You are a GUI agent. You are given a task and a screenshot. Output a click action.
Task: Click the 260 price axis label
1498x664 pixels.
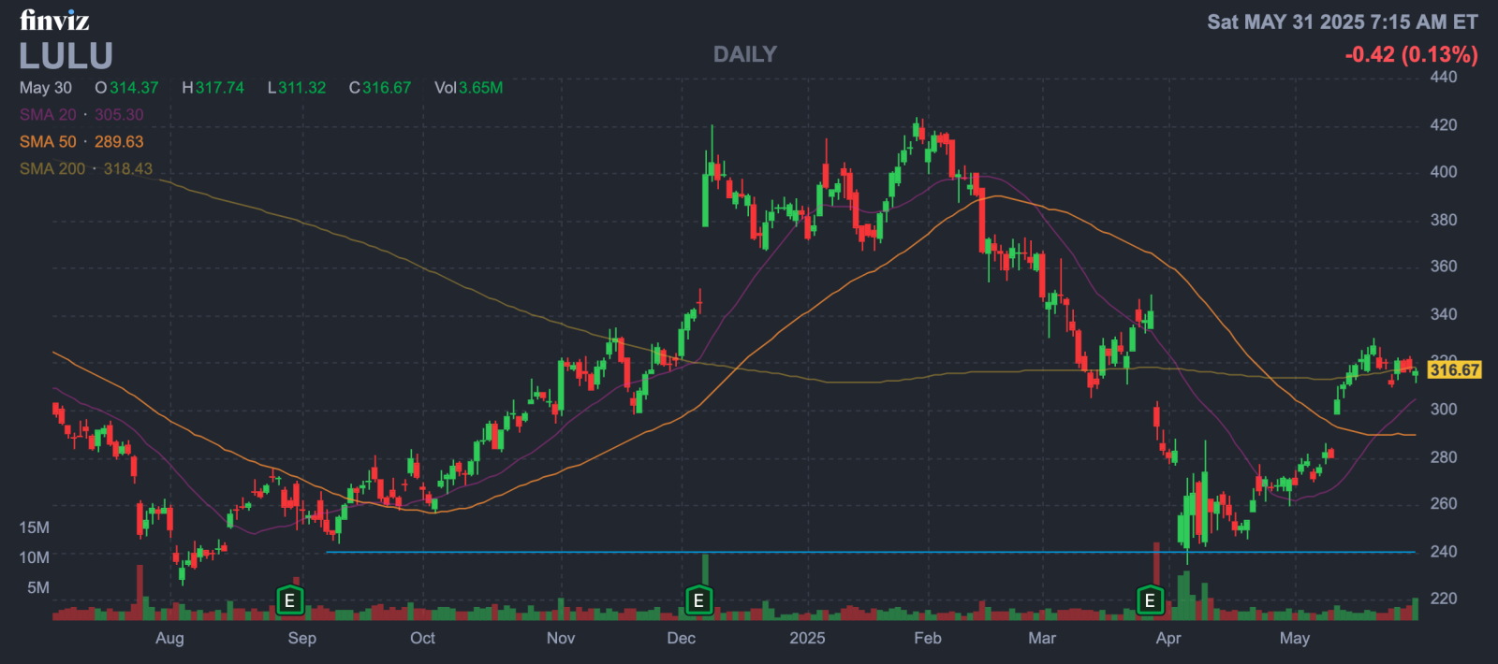click(1444, 504)
